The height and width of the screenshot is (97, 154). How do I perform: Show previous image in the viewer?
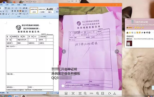[64, 51]
